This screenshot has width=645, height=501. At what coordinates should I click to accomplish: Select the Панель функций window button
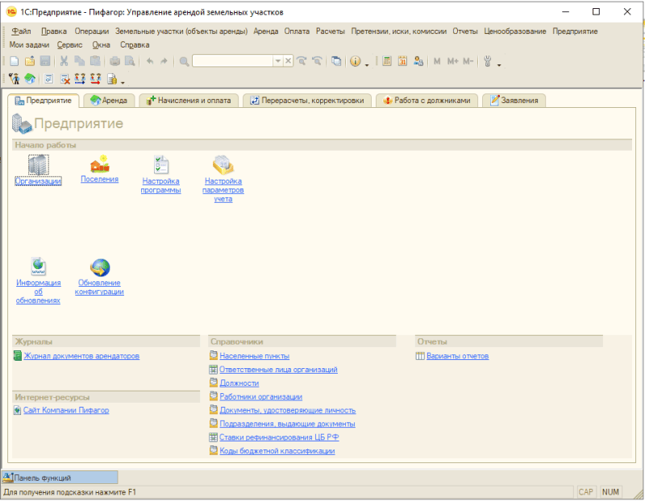pos(60,478)
